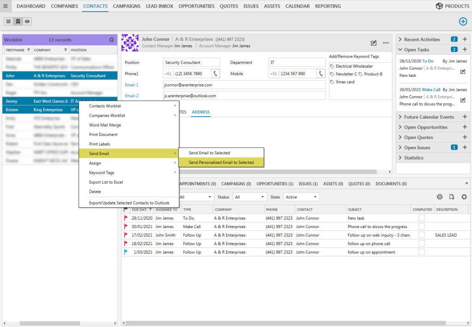Screen dimensions: 472x327
Task: Click the edit contact pencil icon
Action: point(374,43)
